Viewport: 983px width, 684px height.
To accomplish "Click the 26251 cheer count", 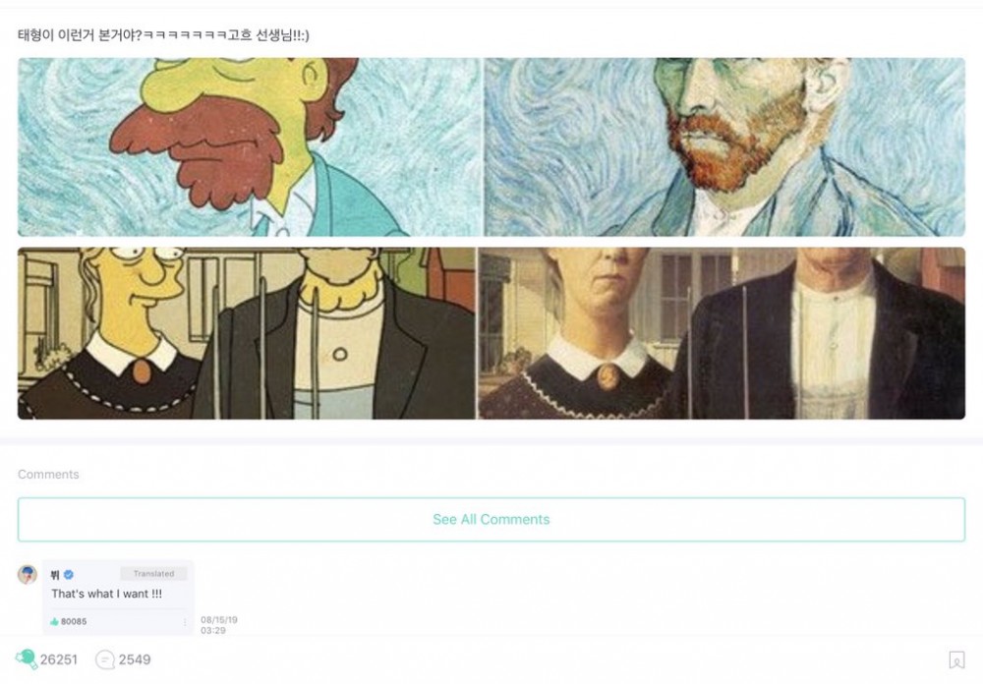I will [x=59, y=659].
